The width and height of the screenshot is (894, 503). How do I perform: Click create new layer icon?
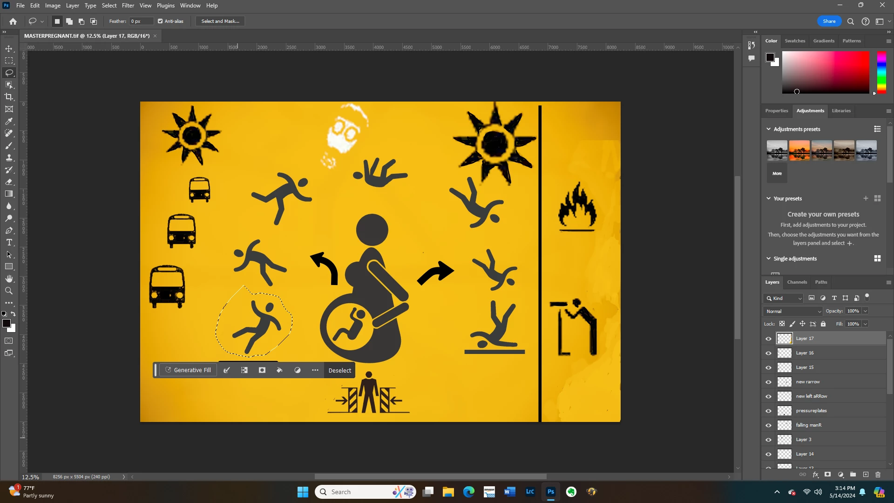866,475
